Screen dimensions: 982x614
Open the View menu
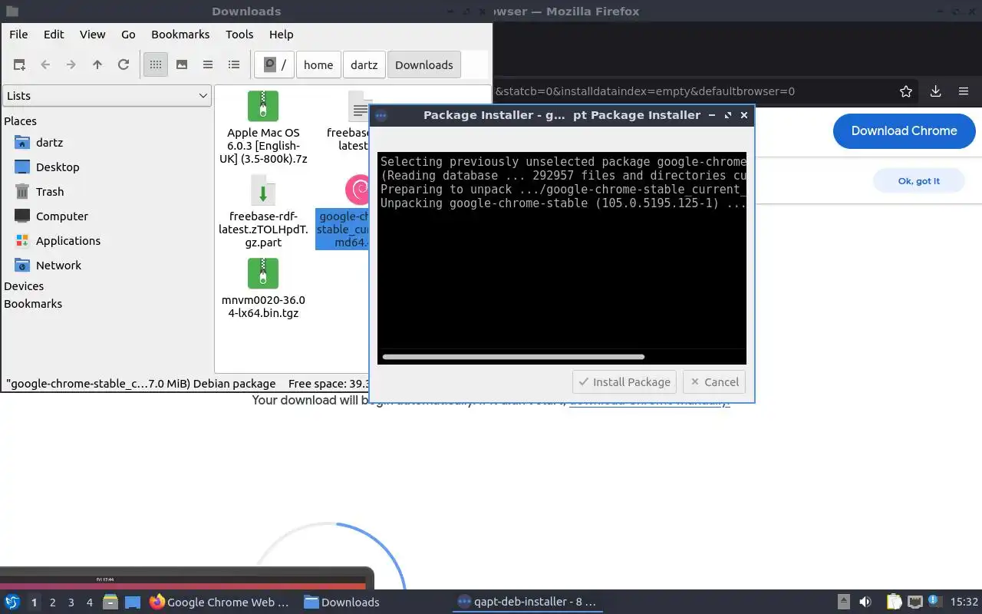[x=92, y=35]
